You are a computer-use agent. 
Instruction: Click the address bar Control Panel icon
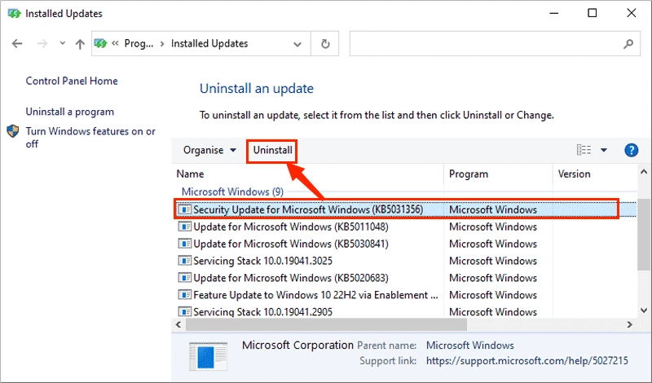point(100,43)
